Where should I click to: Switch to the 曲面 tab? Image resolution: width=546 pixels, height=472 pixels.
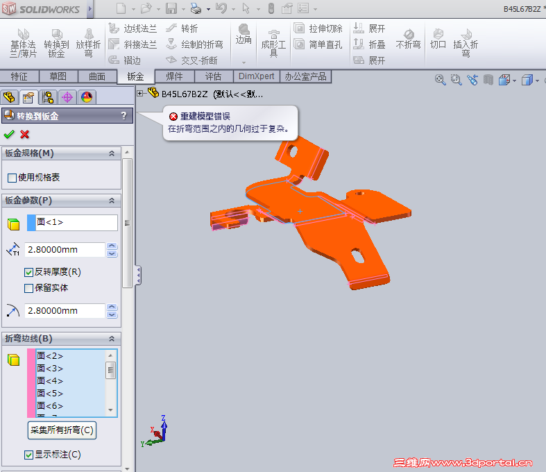click(x=97, y=76)
